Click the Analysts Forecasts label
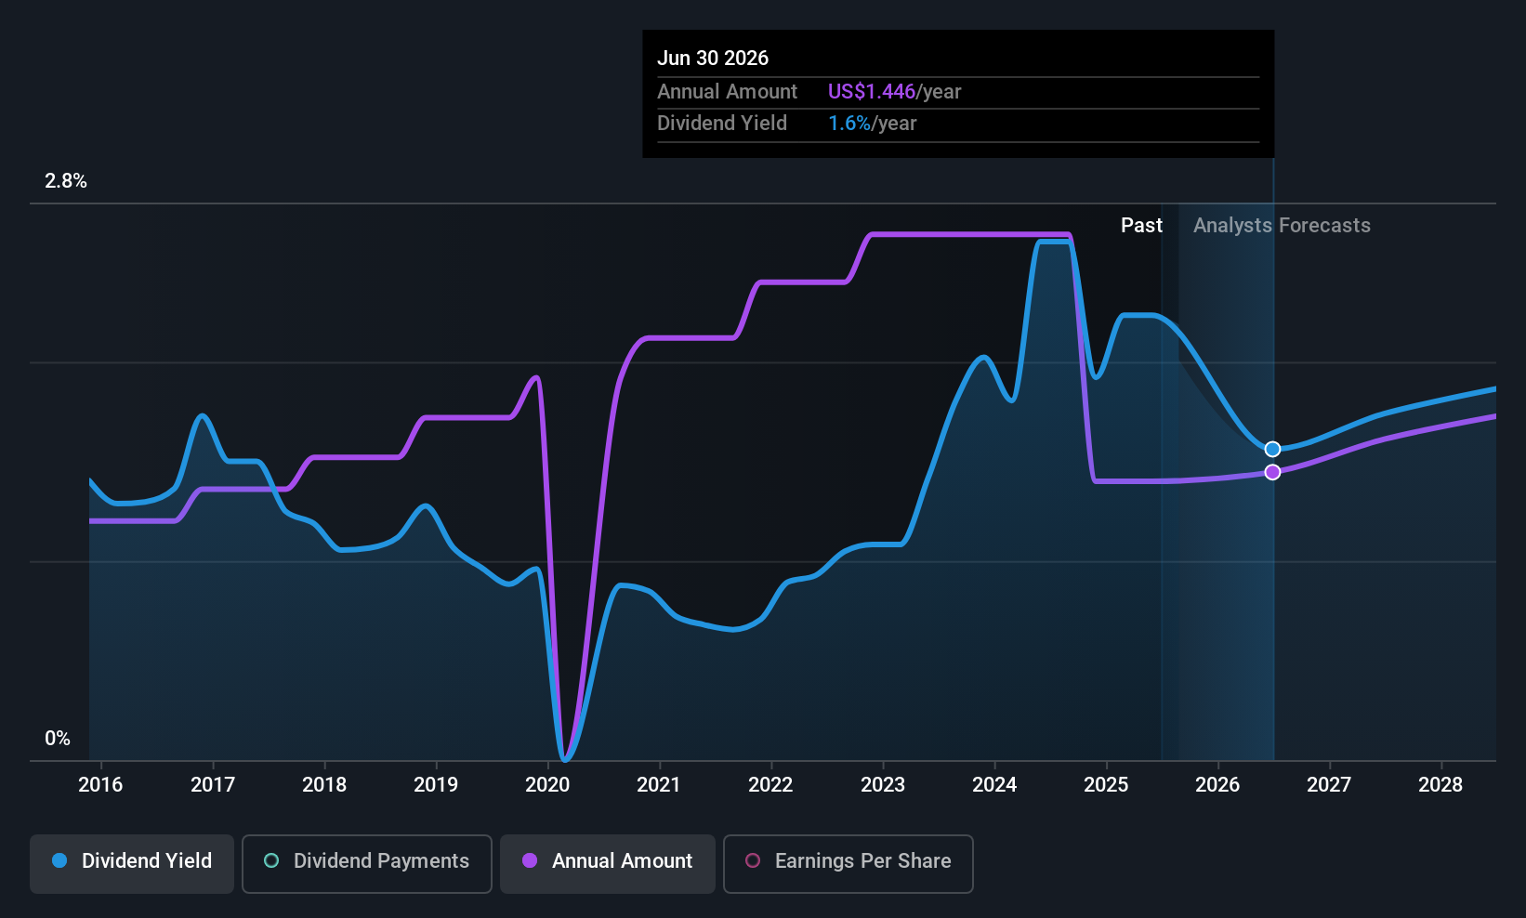The image size is (1526, 918). (1282, 226)
